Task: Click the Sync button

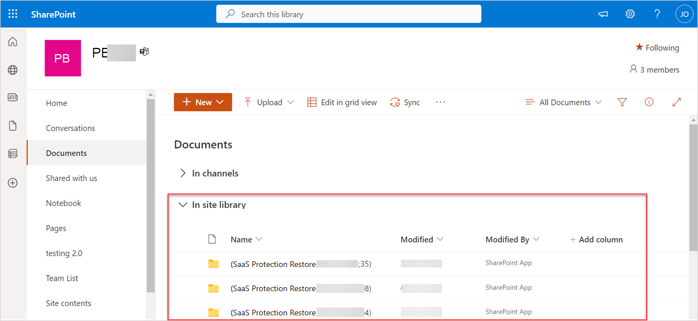Action: (x=405, y=102)
